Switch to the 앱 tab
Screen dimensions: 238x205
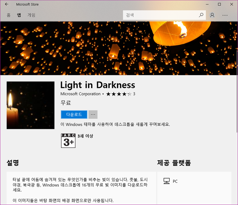coord(19,15)
